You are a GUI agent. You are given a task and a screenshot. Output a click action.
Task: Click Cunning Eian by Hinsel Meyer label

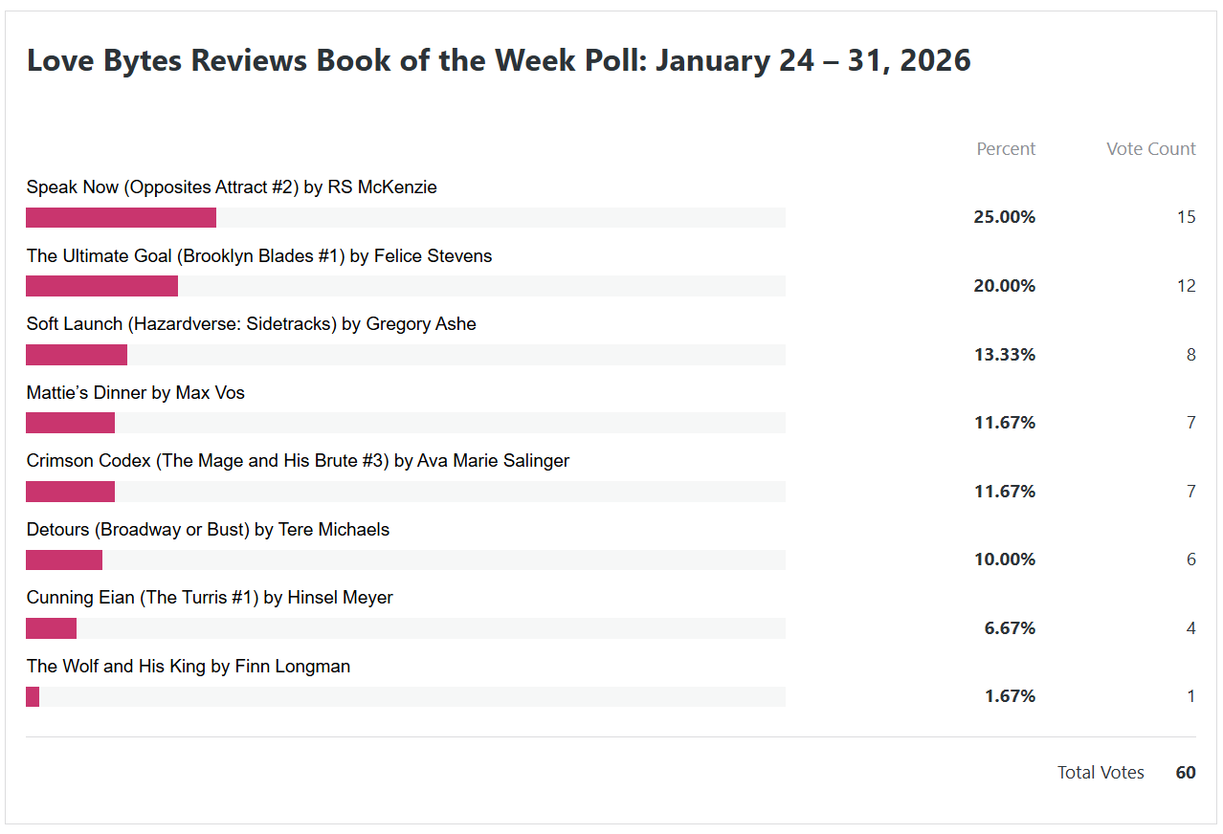pyautogui.click(x=210, y=598)
